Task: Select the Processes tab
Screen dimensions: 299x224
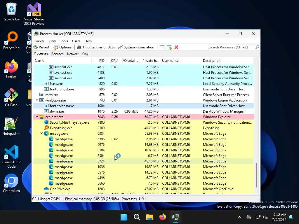Action: click(41, 54)
